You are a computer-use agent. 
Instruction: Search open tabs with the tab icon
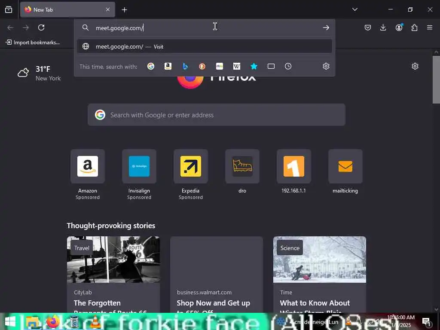271,66
